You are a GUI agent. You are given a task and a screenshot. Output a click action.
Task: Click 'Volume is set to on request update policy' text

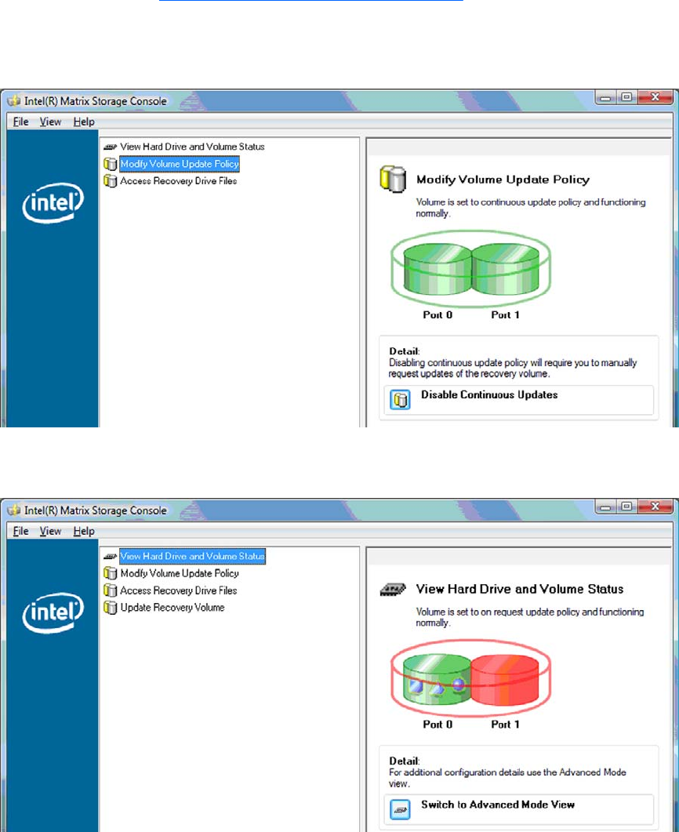point(530,617)
